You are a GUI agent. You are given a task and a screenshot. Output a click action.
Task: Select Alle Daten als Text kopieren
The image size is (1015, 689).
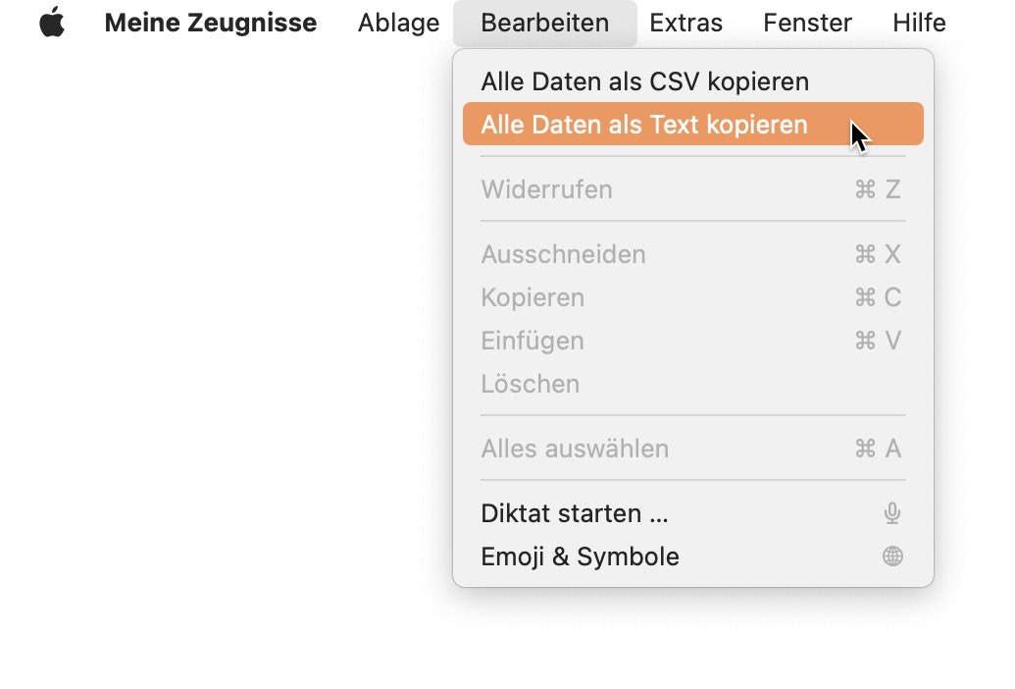692,125
